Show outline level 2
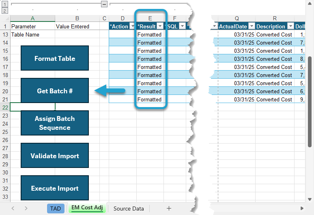This screenshot has height=215, width=314. click(5, 11)
